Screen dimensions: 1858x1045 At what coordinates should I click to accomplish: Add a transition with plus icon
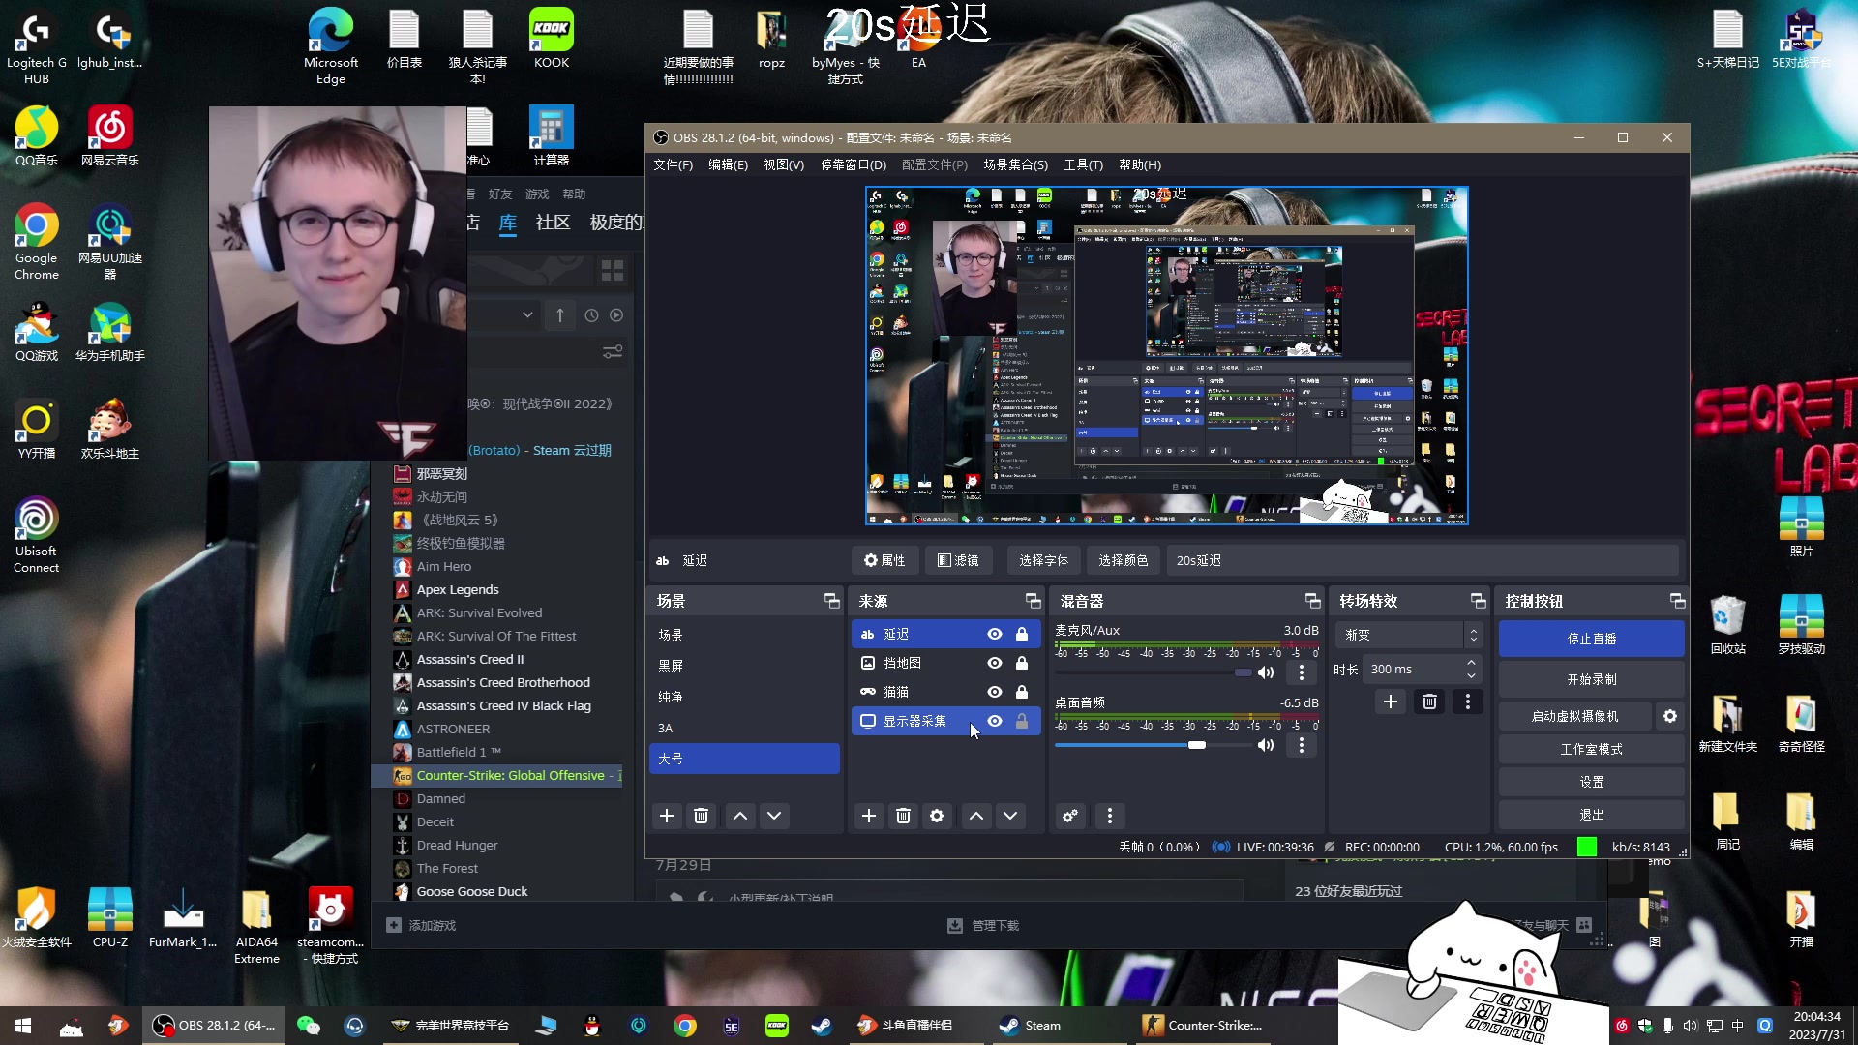point(1391,702)
